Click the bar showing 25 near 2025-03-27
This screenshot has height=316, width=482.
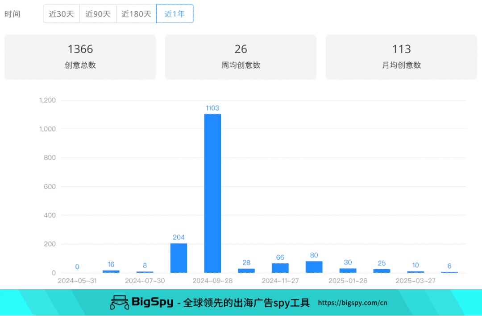pyautogui.click(x=381, y=271)
